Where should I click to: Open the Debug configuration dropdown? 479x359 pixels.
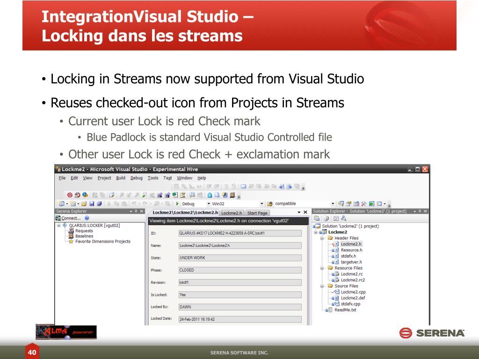pyautogui.click(x=209, y=204)
